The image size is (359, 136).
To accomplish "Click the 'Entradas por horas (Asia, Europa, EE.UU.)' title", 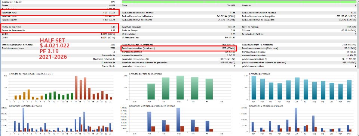I will pyautogui.click(x=31, y=74).
